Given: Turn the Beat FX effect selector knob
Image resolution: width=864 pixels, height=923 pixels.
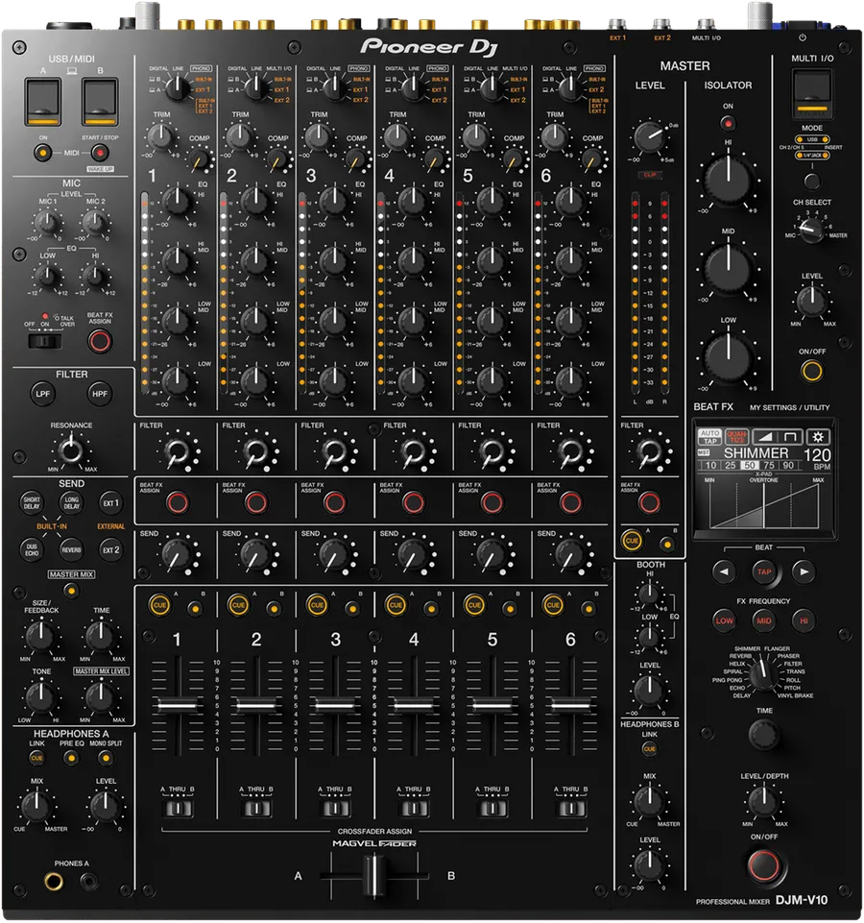Looking at the screenshot, I should [x=763, y=673].
